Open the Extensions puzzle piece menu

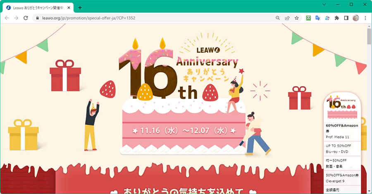click(x=336, y=18)
